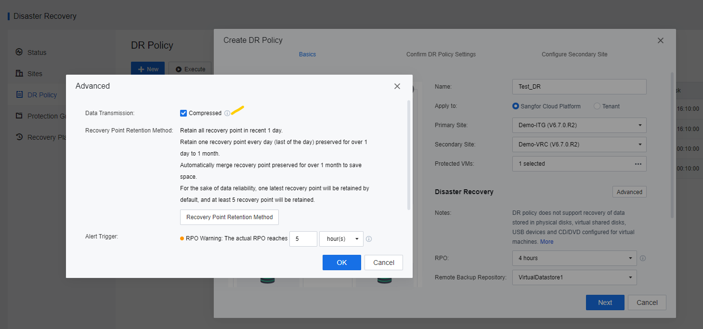The image size is (703, 329).
Task: Click the Advanced button under Disaster Recovery
Action: coord(629,192)
